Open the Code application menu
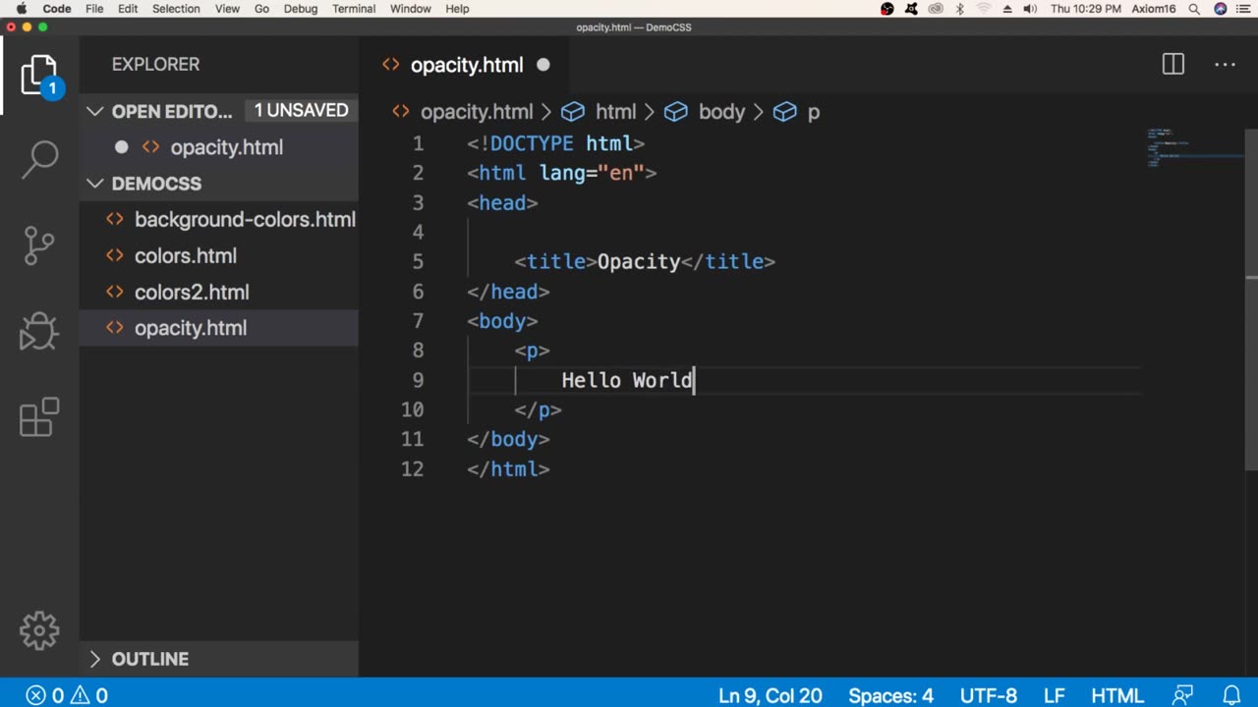Screen dimensions: 1258x707 pos(57,9)
